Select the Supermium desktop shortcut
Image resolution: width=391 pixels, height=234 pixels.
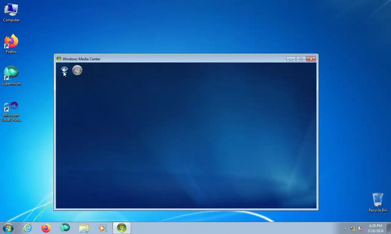(x=11, y=76)
